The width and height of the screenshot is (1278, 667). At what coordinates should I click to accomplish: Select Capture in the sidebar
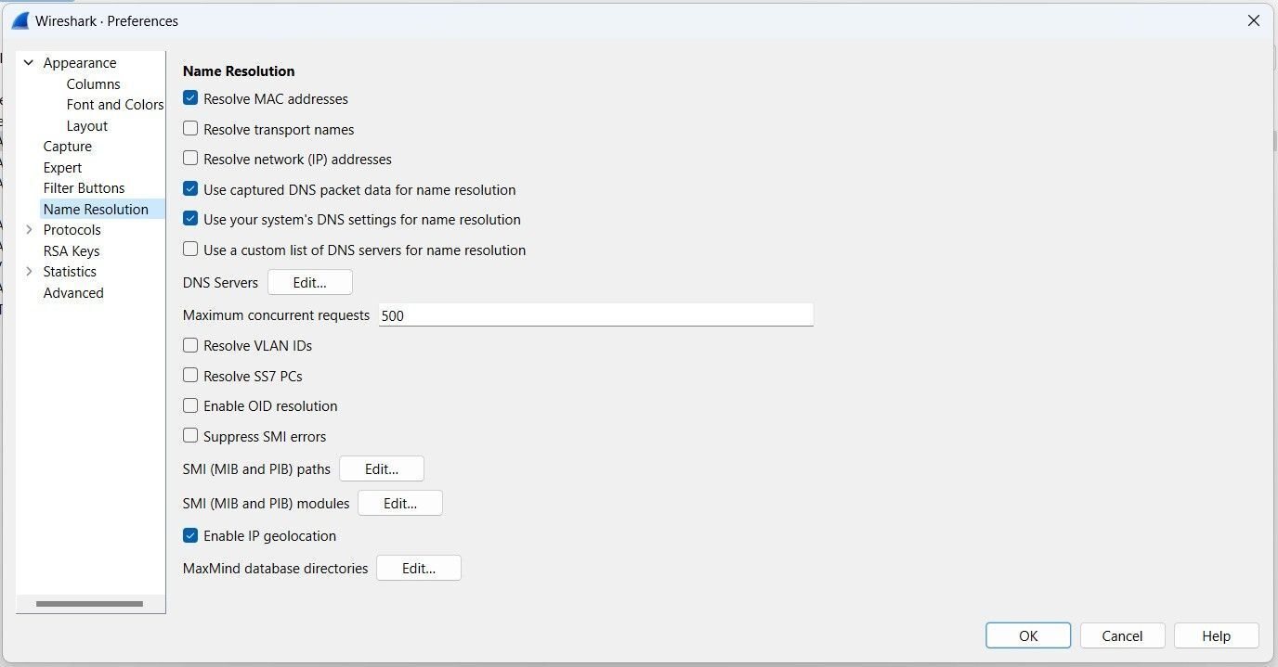coord(68,146)
